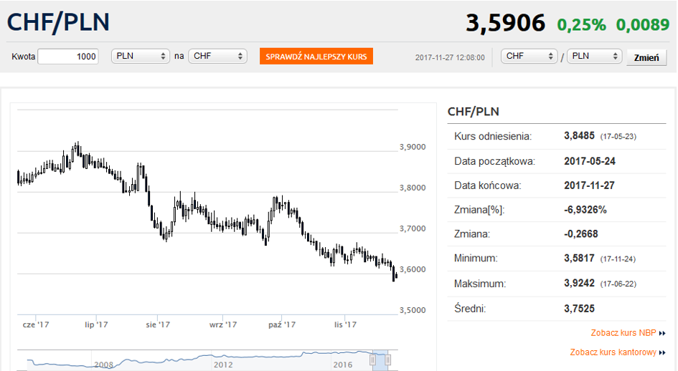
Task: Click the Zmień button
Action: (x=646, y=57)
